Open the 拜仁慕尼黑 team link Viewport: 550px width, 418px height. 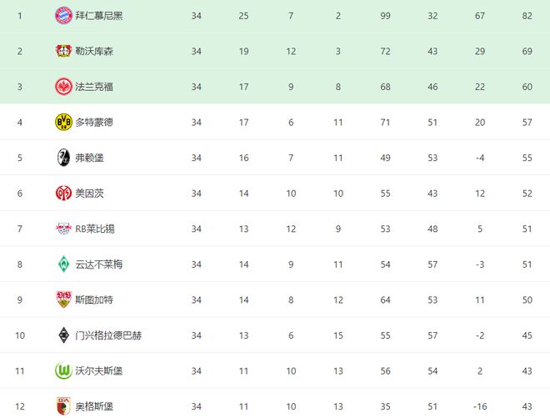(98, 16)
